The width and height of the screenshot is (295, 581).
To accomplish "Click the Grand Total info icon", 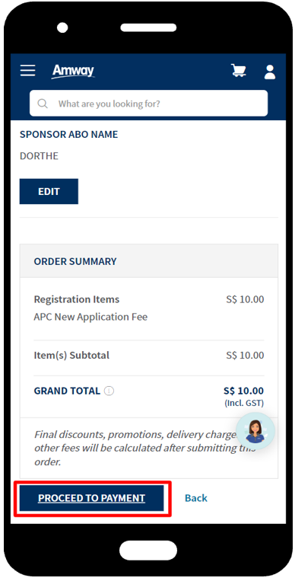I will pyautogui.click(x=109, y=391).
